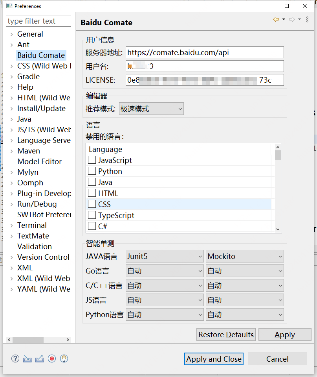
Task: Open the JAVA语言 Mockito dropdown
Action: coord(245,256)
